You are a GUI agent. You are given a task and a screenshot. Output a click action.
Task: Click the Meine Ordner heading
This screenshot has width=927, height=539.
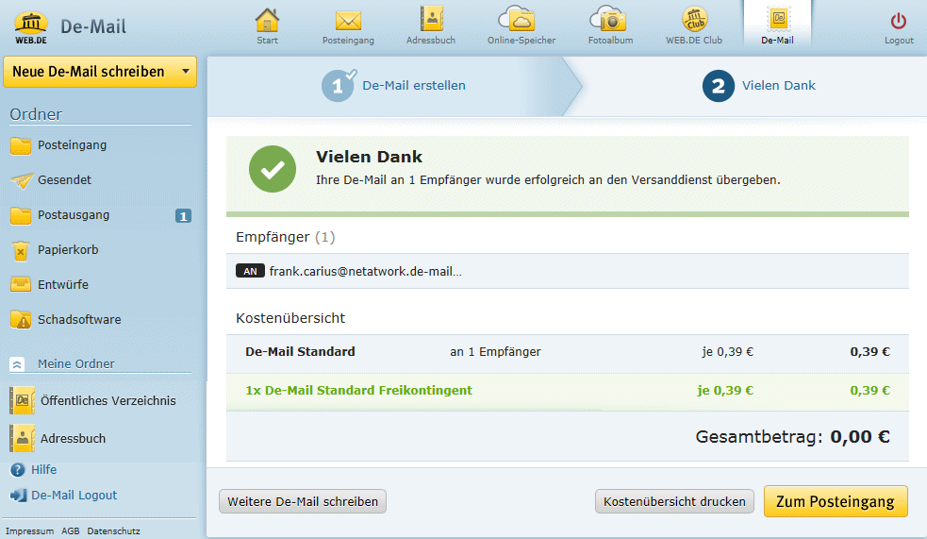pos(76,364)
